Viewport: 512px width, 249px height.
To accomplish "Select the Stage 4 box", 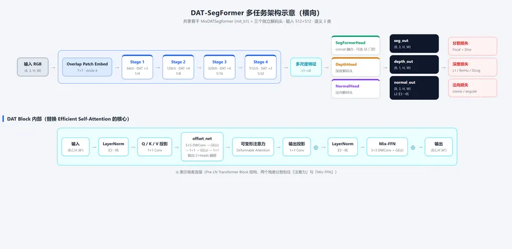I will 260,67.
